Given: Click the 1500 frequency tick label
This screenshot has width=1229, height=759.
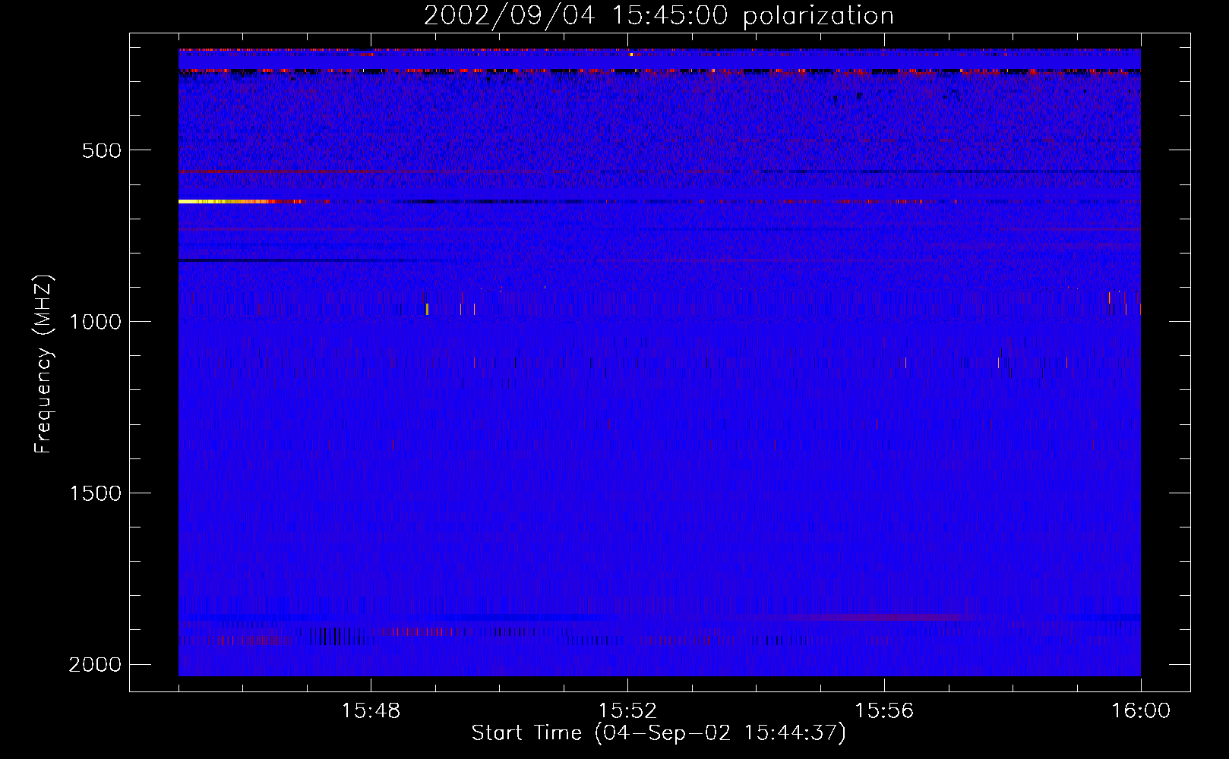Looking at the screenshot, I should click(95, 493).
